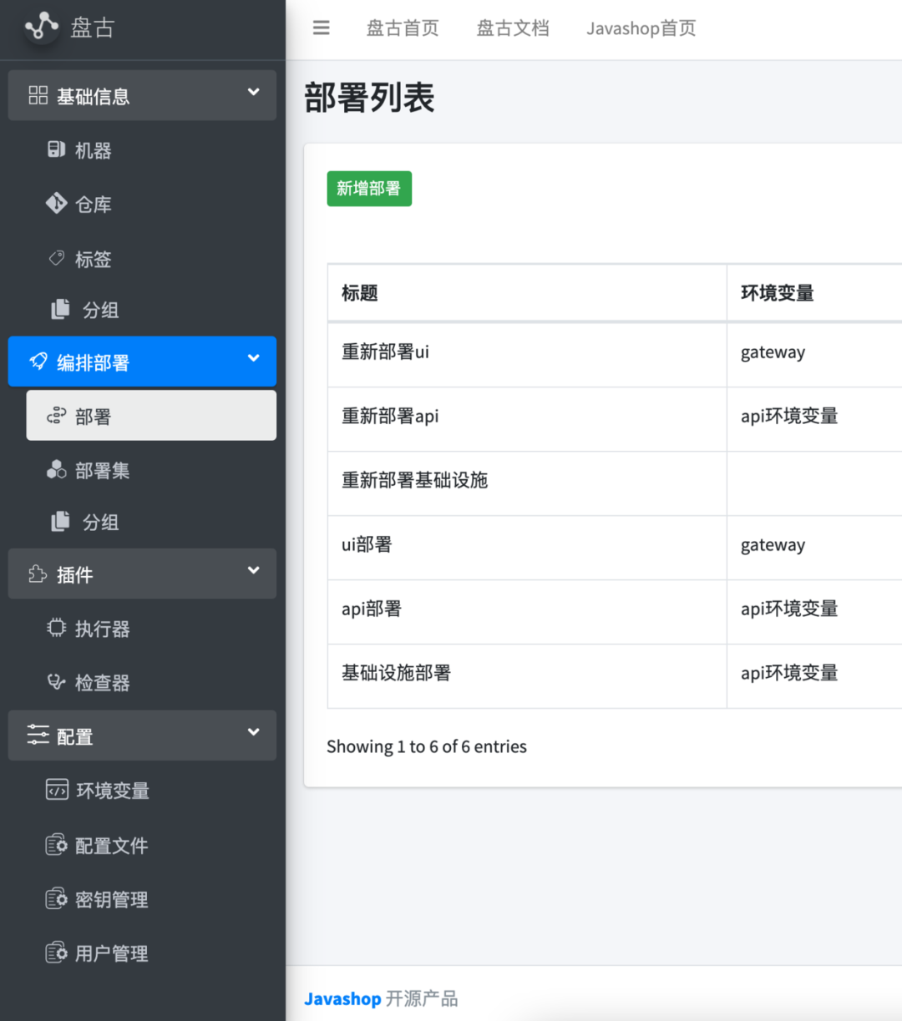Click the 执行器 chip icon
Screen dimensions: 902x1021
click(x=56, y=627)
